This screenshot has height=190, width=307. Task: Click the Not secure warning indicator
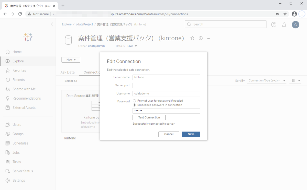point(38,14)
